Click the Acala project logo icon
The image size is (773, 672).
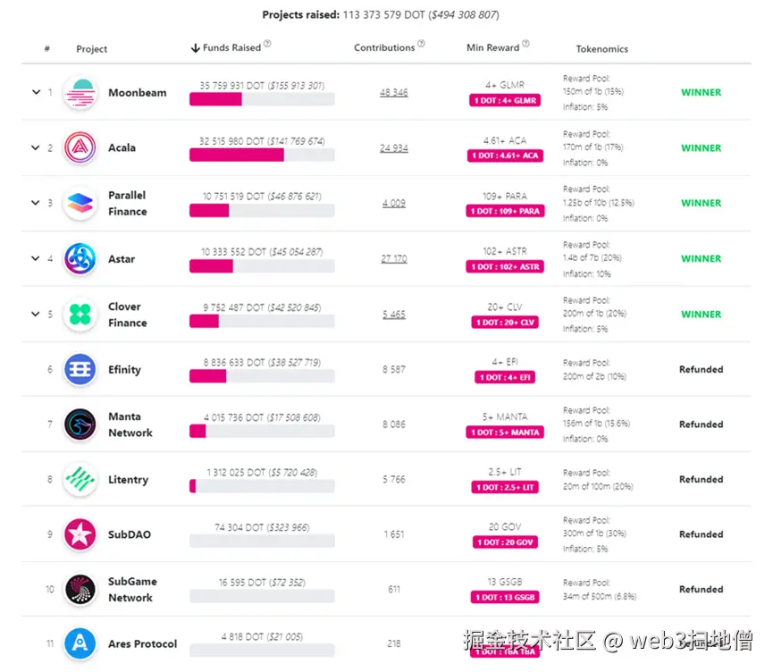[80, 148]
